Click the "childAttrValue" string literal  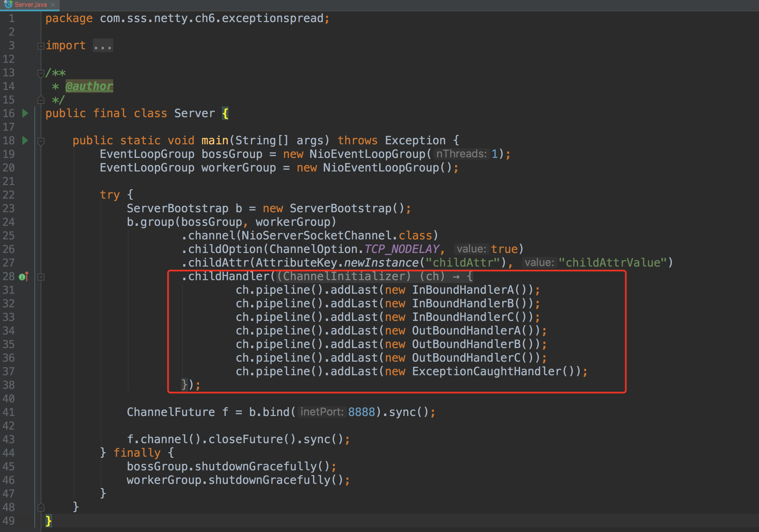coord(613,263)
